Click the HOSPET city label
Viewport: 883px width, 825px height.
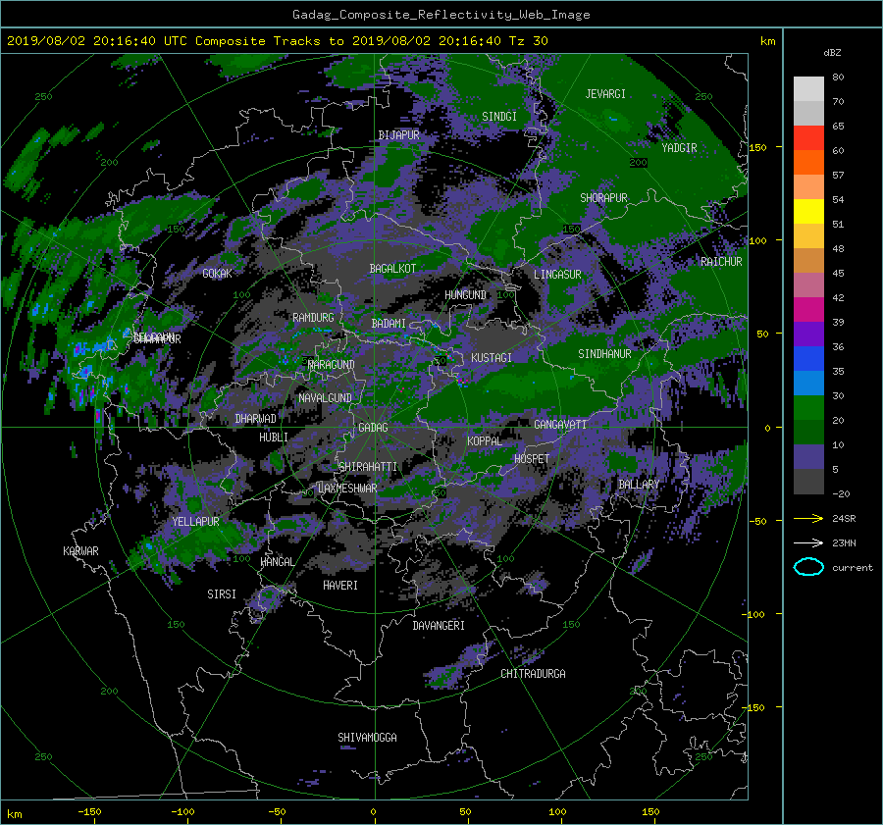click(532, 459)
